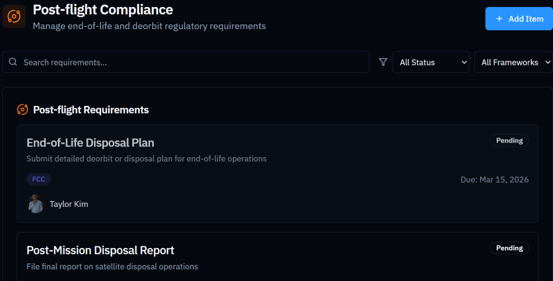Image resolution: width=553 pixels, height=281 pixels.
Task: Click the funnel filter icon
Action: click(x=383, y=62)
